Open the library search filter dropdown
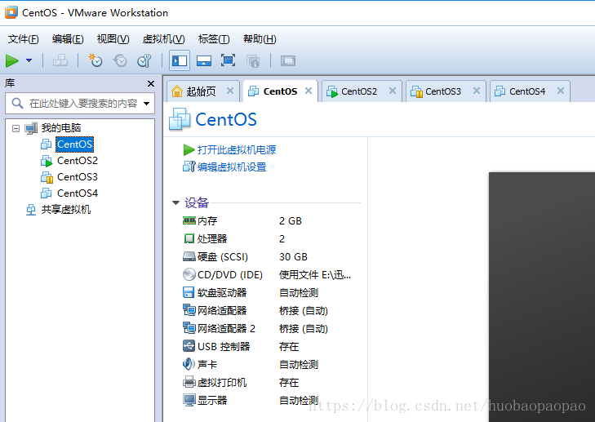Viewport: 595px width, 422px height. click(146, 103)
